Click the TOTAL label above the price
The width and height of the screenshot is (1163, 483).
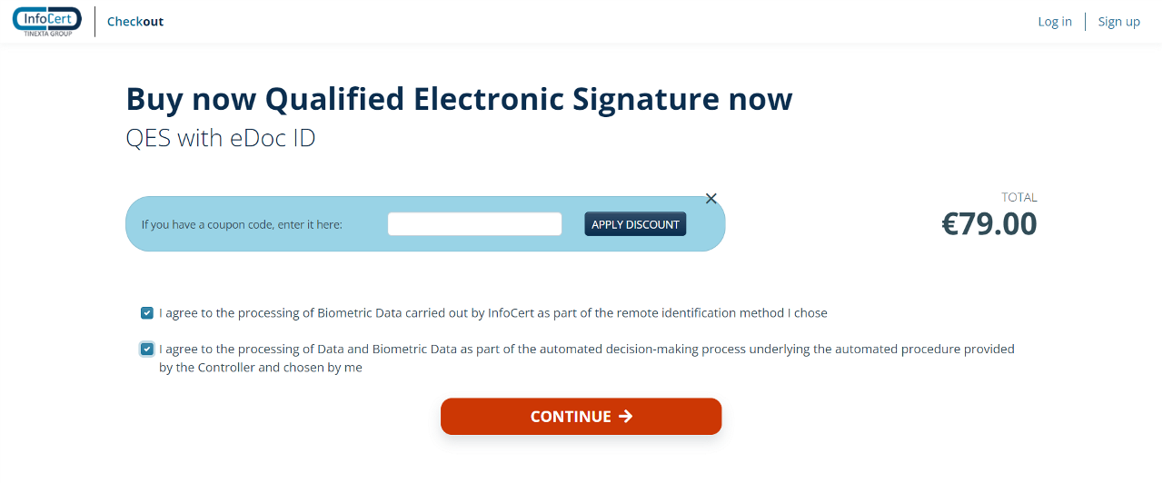1019,197
